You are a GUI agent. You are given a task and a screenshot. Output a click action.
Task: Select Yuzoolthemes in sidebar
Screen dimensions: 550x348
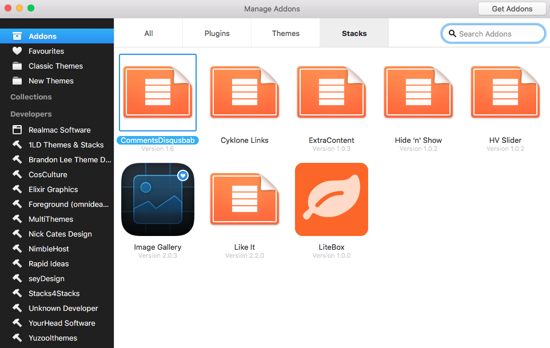click(57, 338)
